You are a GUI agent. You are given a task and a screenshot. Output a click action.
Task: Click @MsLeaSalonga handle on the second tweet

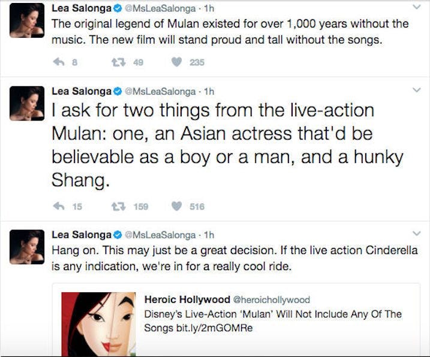tap(160, 91)
